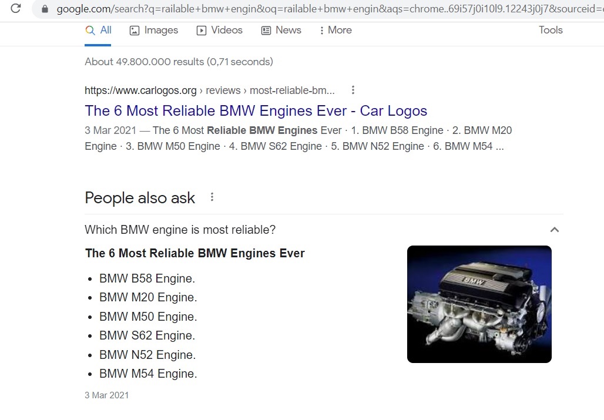This screenshot has width=604, height=420.
Task: Click the padlock site info icon
Action: point(45,8)
